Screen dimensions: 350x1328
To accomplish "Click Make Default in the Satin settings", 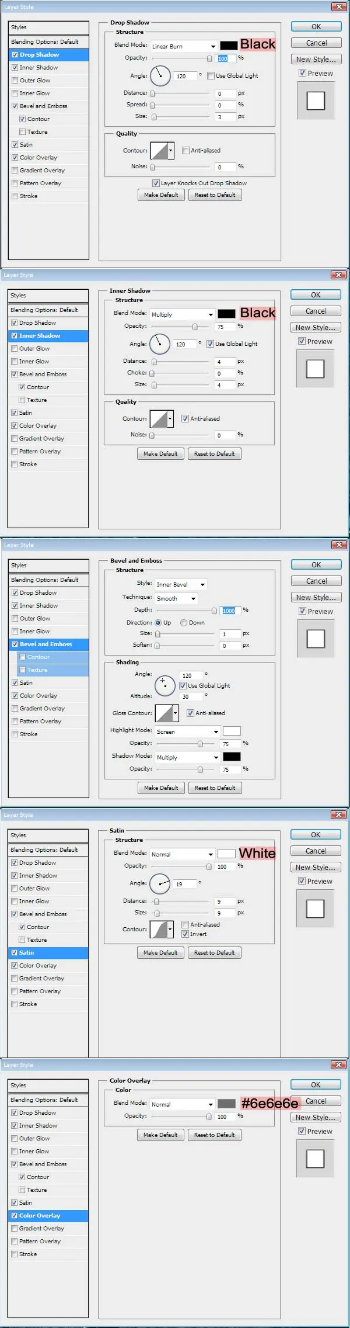I will pos(160,952).
